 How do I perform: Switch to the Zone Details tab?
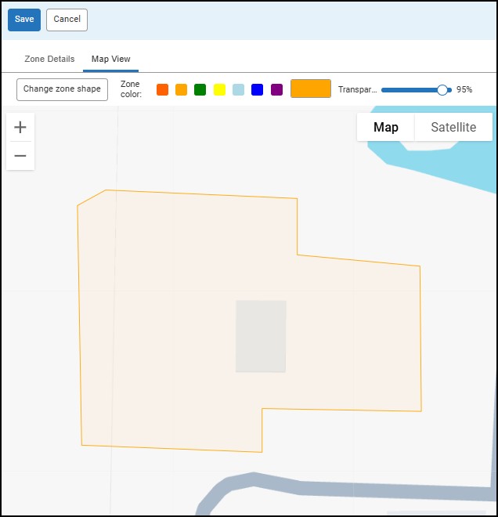click(49, 59)
